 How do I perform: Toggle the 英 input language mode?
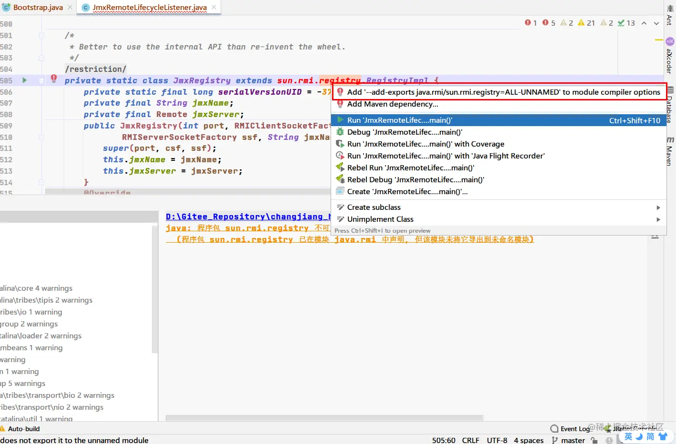pos(628,436)
